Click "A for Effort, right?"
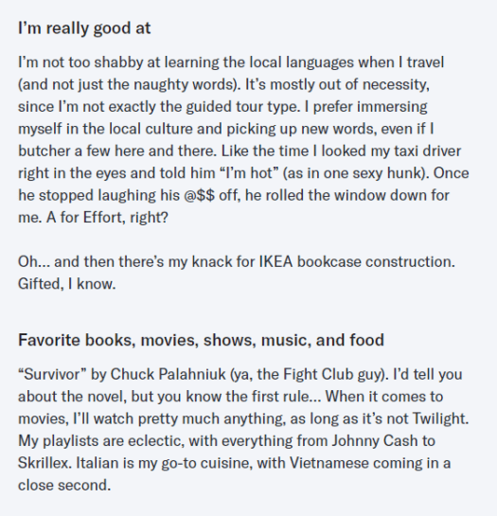 (x=107, y=217)
